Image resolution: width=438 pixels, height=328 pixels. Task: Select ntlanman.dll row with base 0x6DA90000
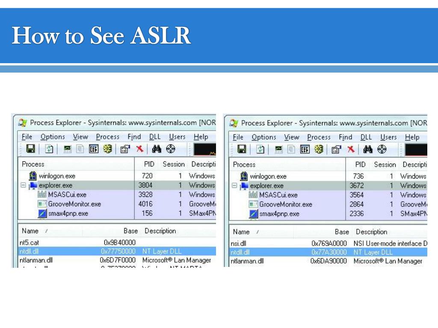(x=328, y=261)
